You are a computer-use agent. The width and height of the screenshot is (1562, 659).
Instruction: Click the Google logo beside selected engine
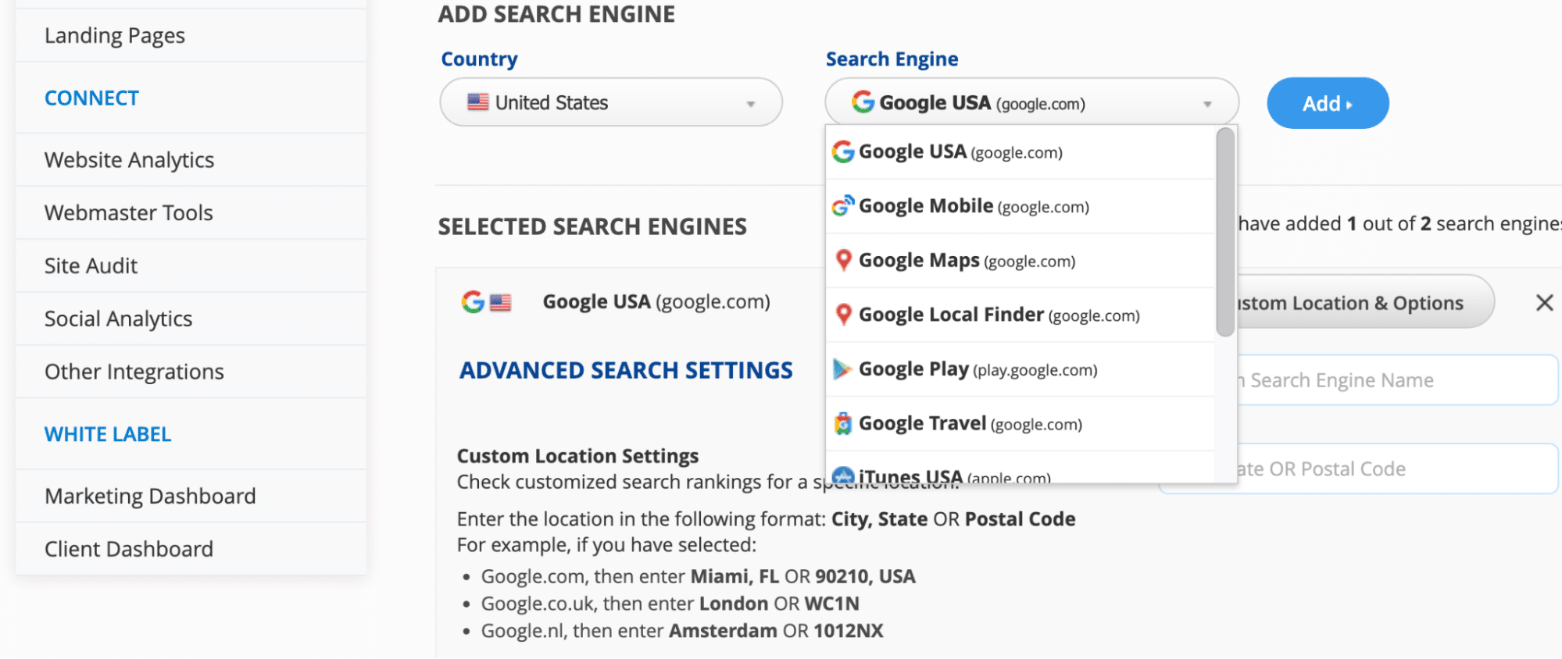[x=473, y=301]
